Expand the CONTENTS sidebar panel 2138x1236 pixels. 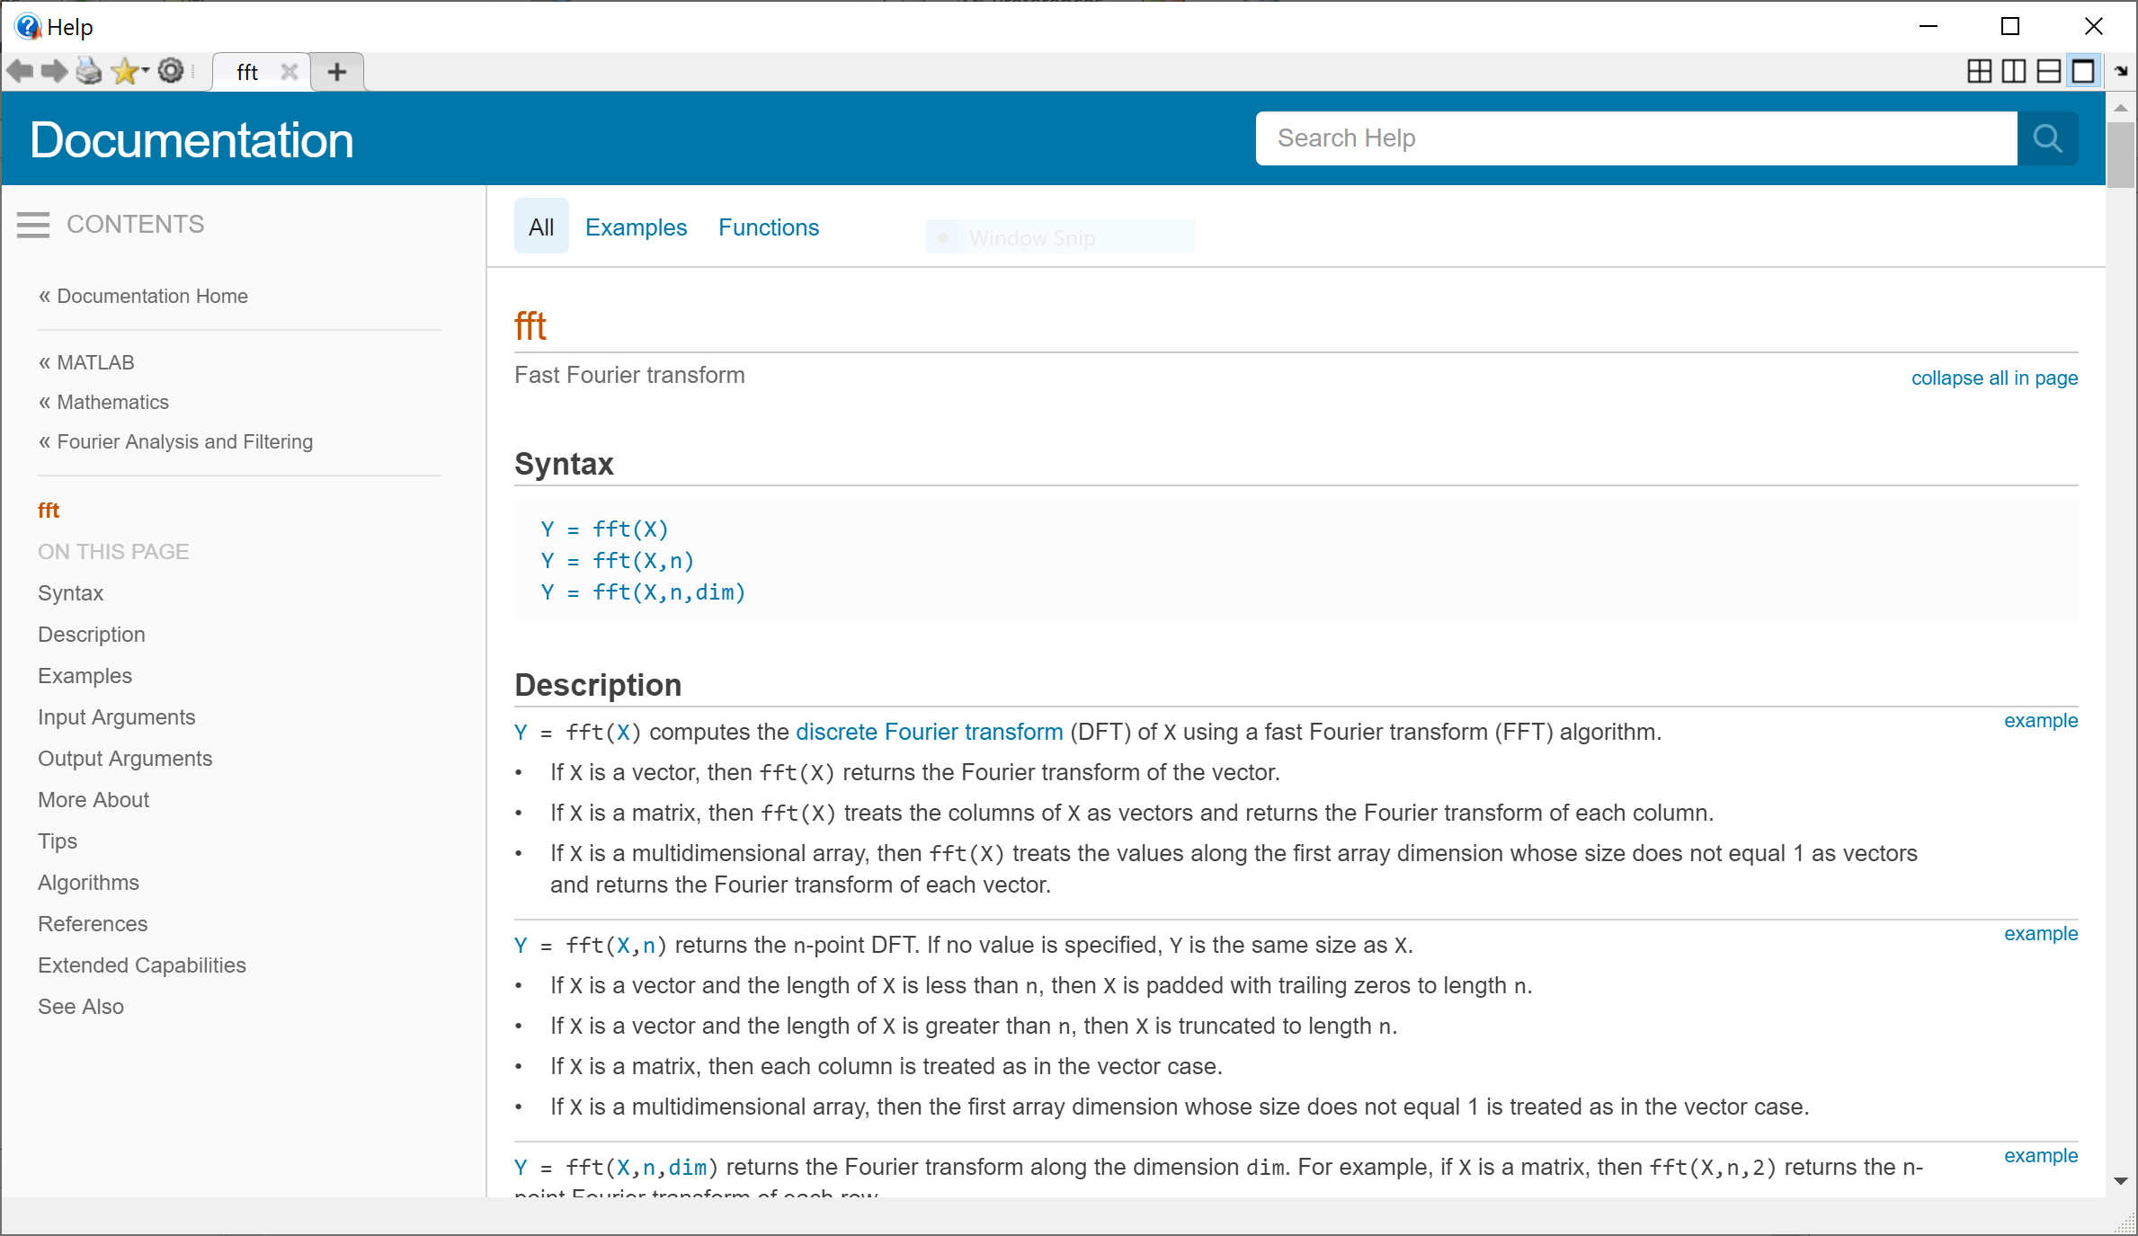click(x=34, y=224)
